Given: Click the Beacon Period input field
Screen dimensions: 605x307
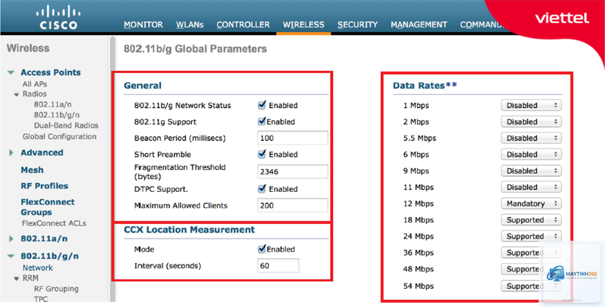Looking at the screenshot, I should coord(292,138).
